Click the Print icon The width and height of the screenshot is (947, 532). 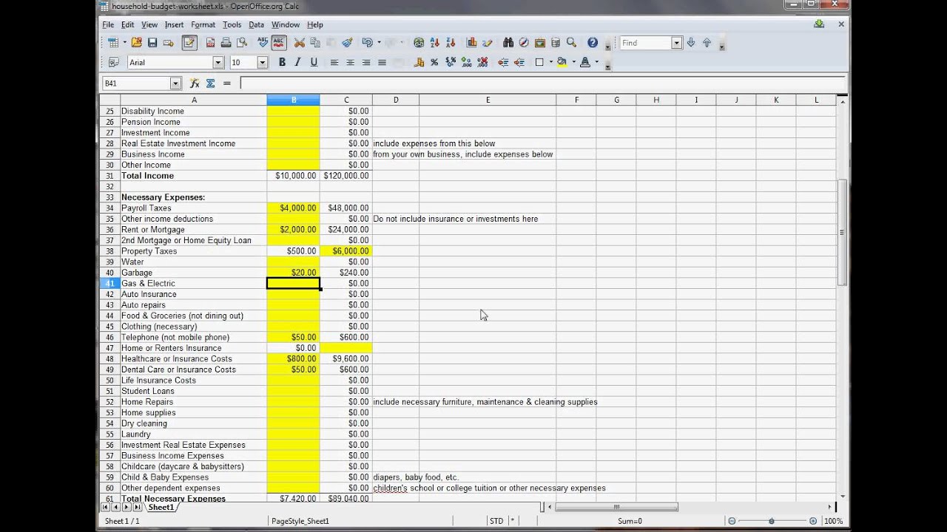(226, 43)
